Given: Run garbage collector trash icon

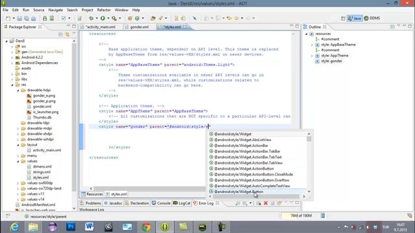Looking at the screenshot, I should [323, 216].
